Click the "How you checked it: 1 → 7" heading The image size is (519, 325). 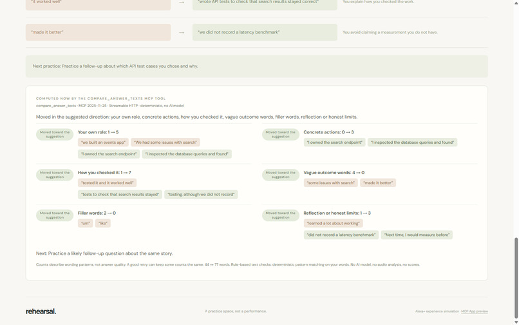pos(104,172)
